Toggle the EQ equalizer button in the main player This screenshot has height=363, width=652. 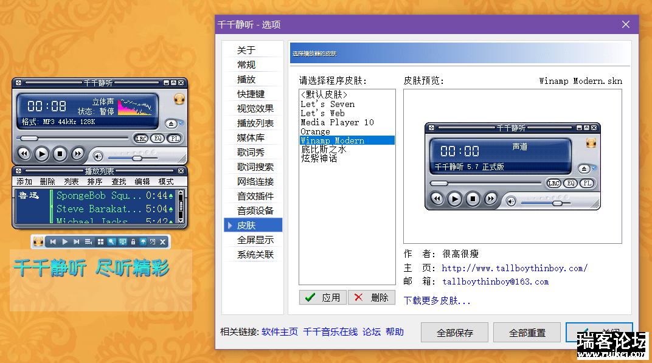pos(158,139)
